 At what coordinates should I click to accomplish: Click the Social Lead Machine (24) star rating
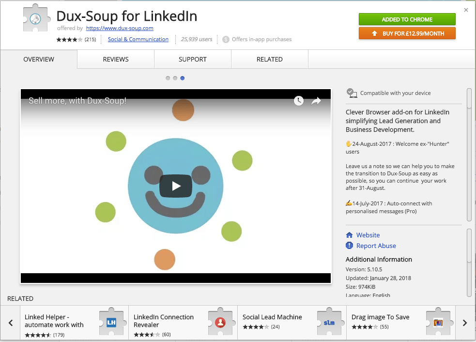(x=261, y=327)
